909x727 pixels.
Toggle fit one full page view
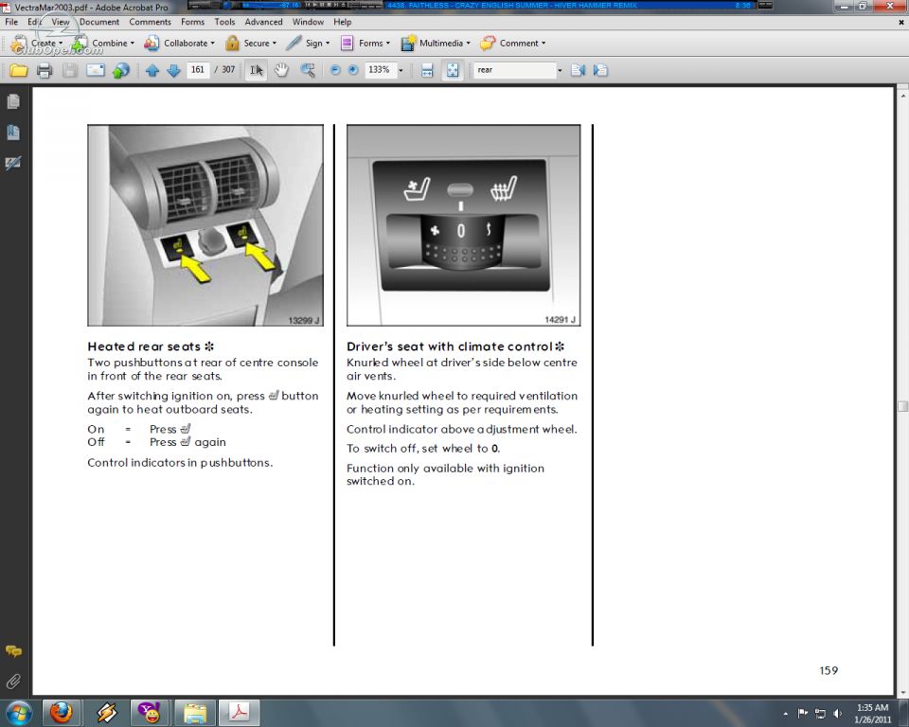coord(453,71)
